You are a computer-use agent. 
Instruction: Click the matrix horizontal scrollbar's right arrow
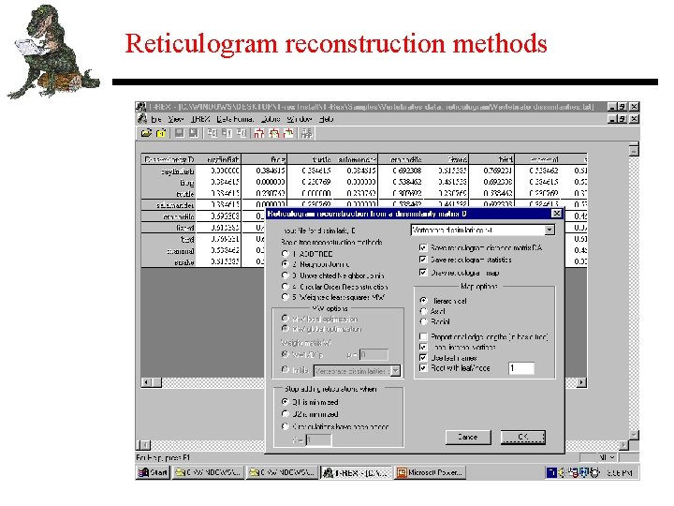click(x=582, y=382)
